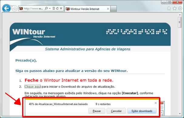Open a new blank tab
The width and height of the screenshot is (184, 118).
(x=113, y=9)
